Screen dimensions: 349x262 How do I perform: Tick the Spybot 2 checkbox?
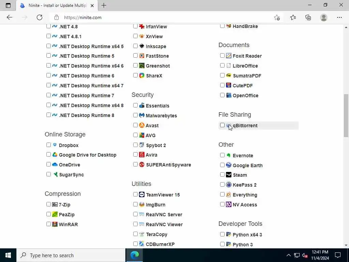(135, 145)
